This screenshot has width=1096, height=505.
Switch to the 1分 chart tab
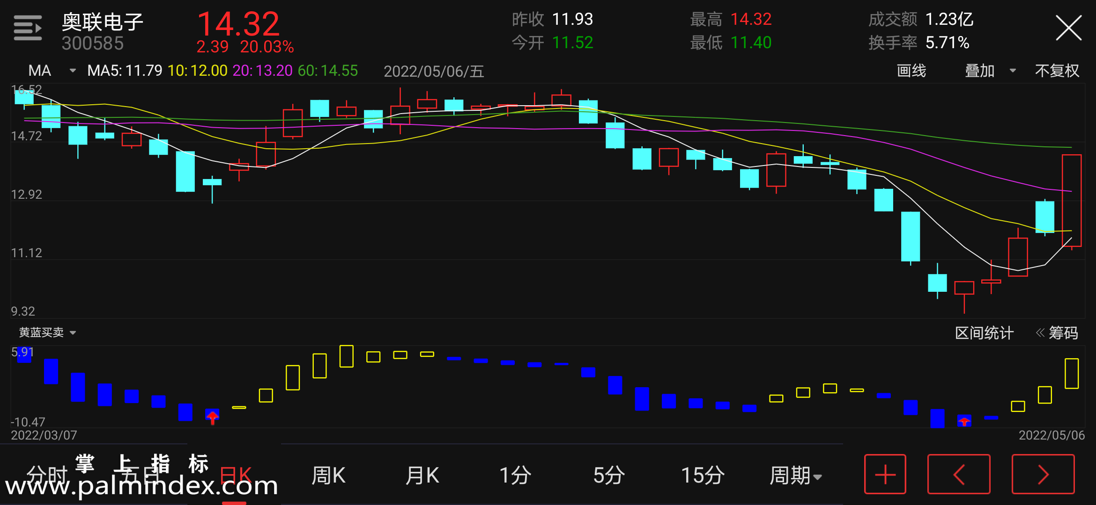point(515,476)
